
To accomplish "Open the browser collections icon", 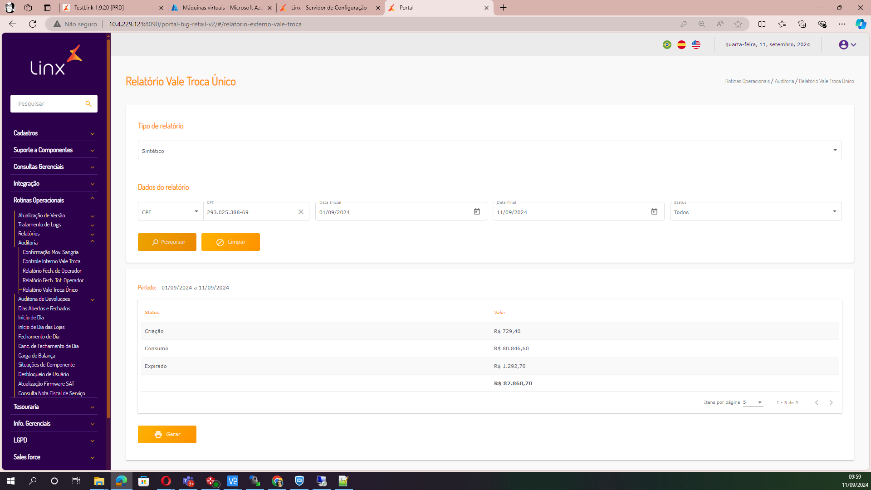I will (802, 24).
